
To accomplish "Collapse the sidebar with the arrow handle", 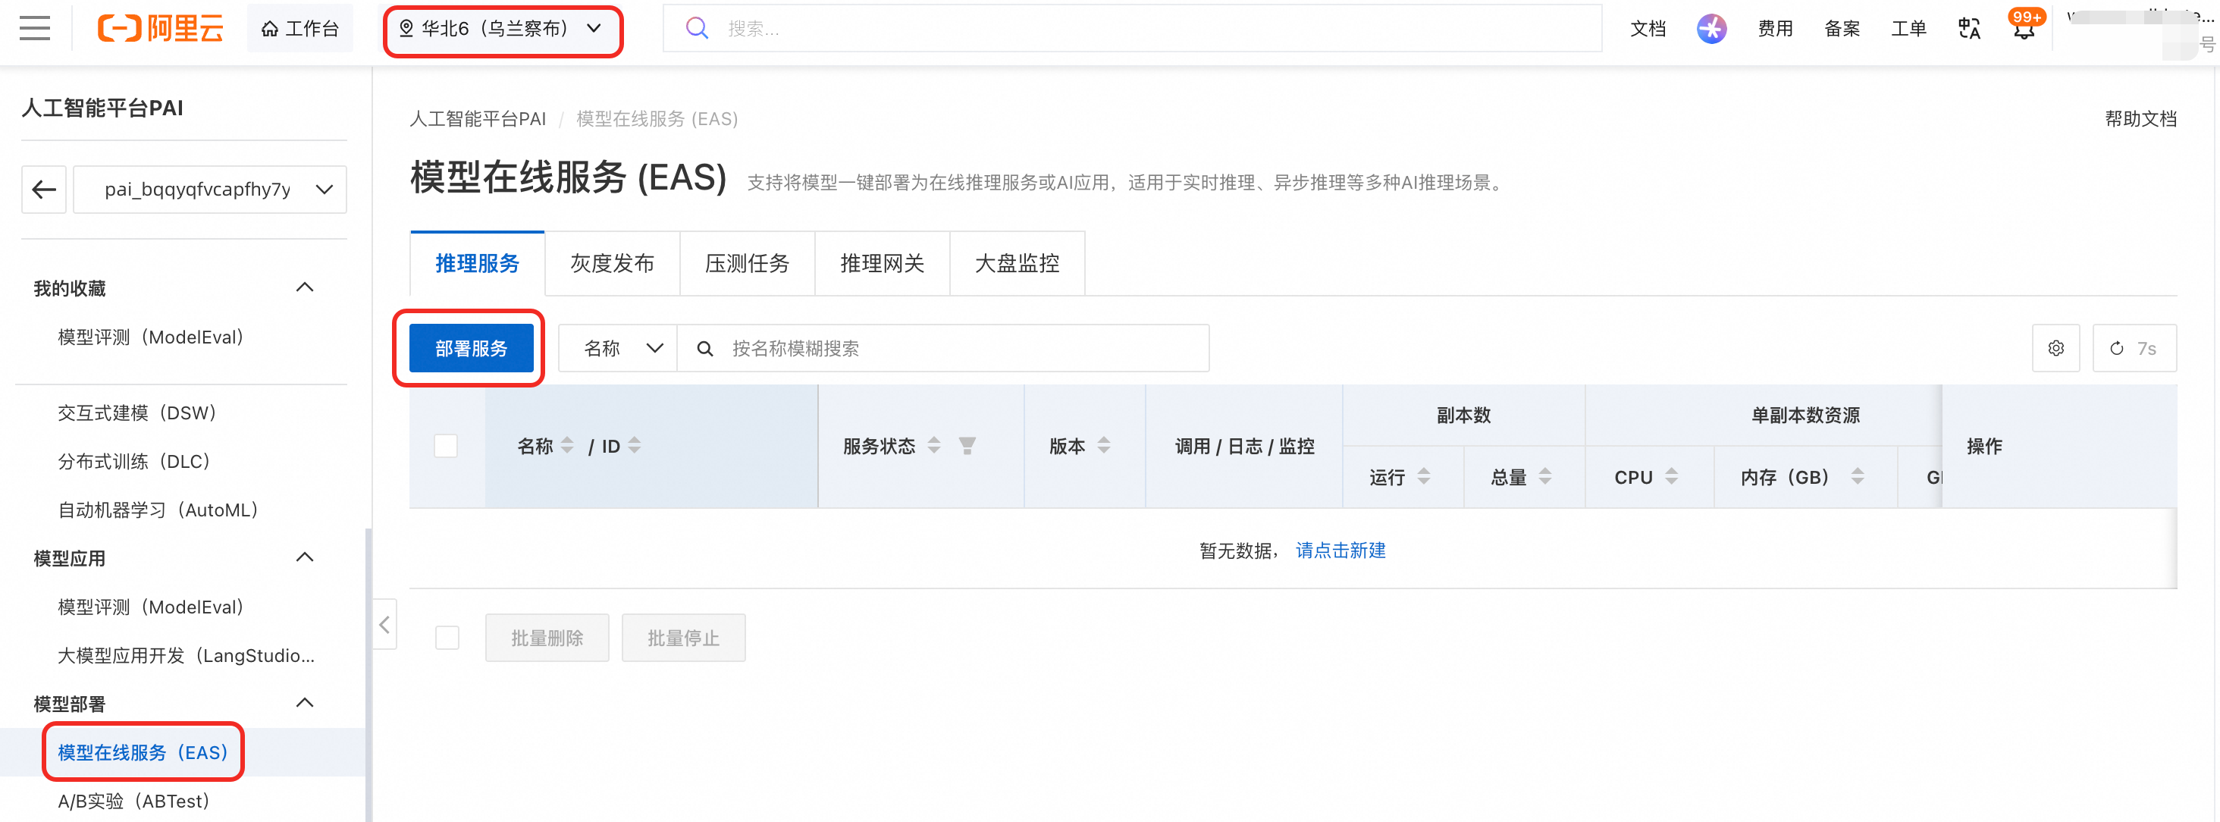I will [x=384, y=624].
